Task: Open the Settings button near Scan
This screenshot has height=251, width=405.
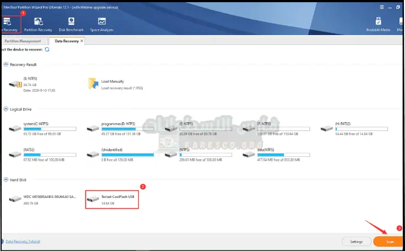Action: [x=356, y=241]
